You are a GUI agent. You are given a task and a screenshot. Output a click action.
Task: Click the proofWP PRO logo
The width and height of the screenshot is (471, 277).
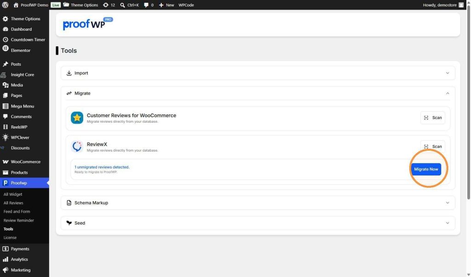[x=88, y=24]
